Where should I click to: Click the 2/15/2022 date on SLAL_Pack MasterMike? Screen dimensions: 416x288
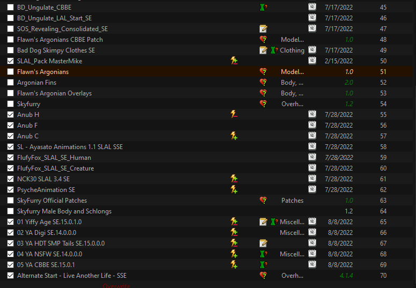coord(339,61)
